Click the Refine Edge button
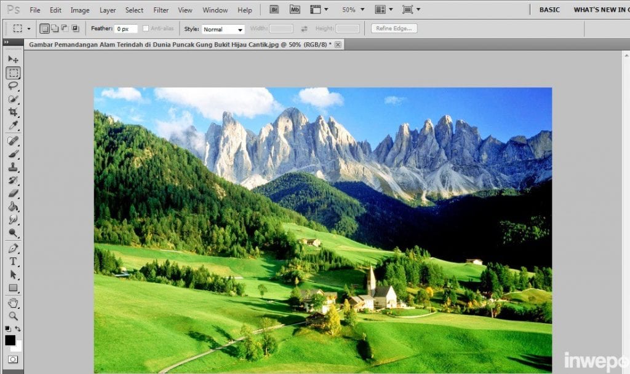The width and height of the screenshot is (630, 374). (x=394, y=28)
